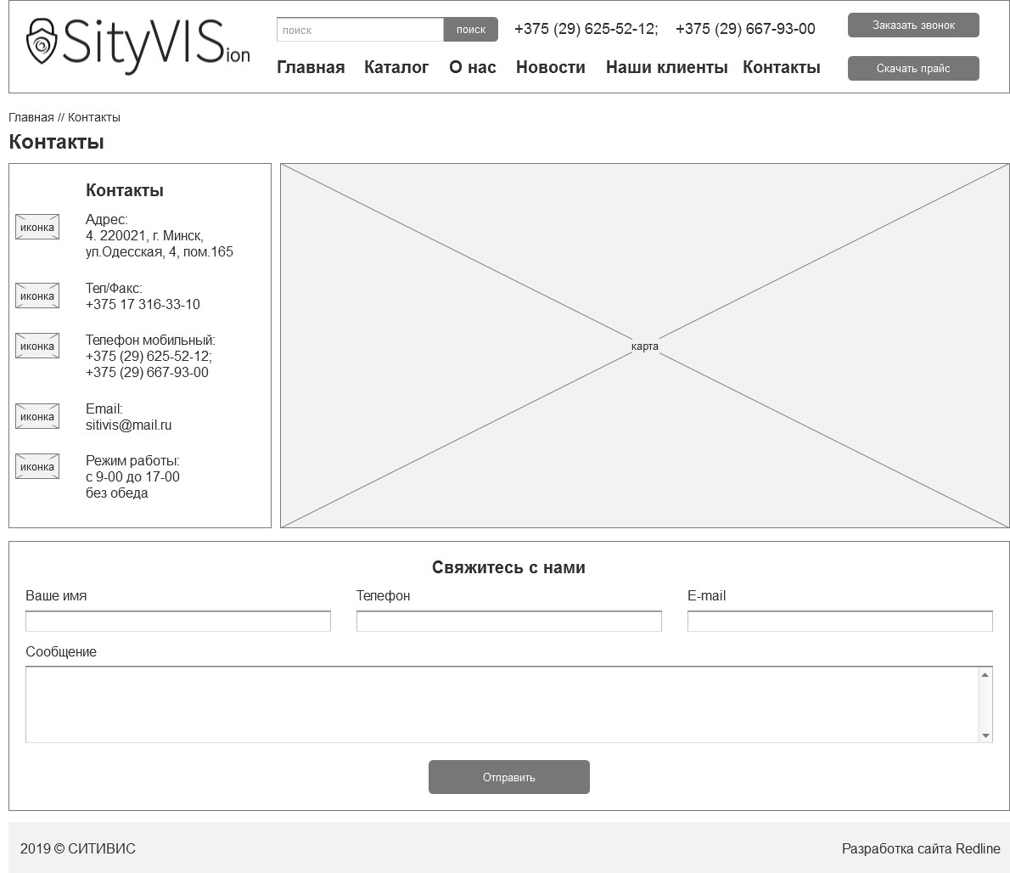Screen dimensions: 1010x873
Task: Navigate to Наши клиенты
Action: pos(666,67)
